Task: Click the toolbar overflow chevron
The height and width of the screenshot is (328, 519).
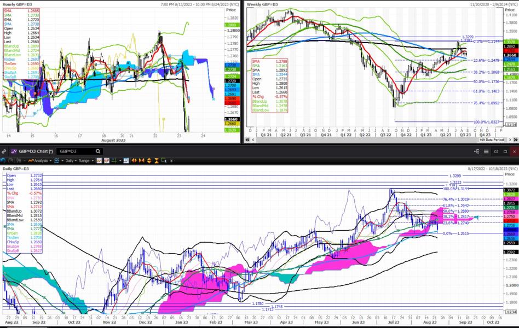Action: coord(172,161)
